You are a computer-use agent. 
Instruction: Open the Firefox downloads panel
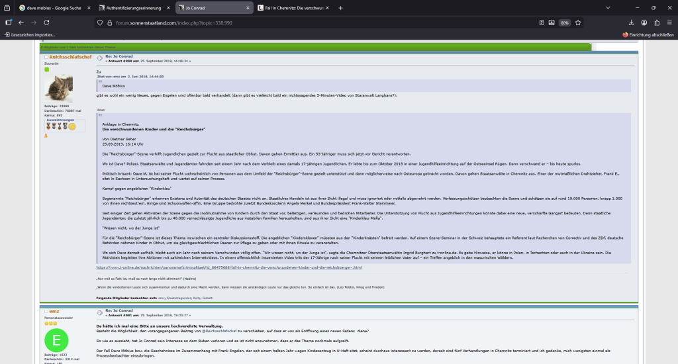tap(632, 22)
